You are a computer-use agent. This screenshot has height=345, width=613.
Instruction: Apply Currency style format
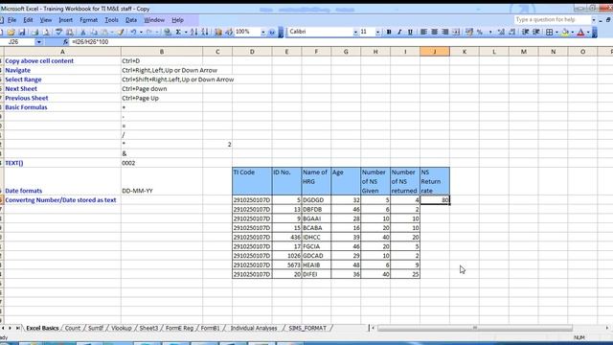(x=469, y=32)
